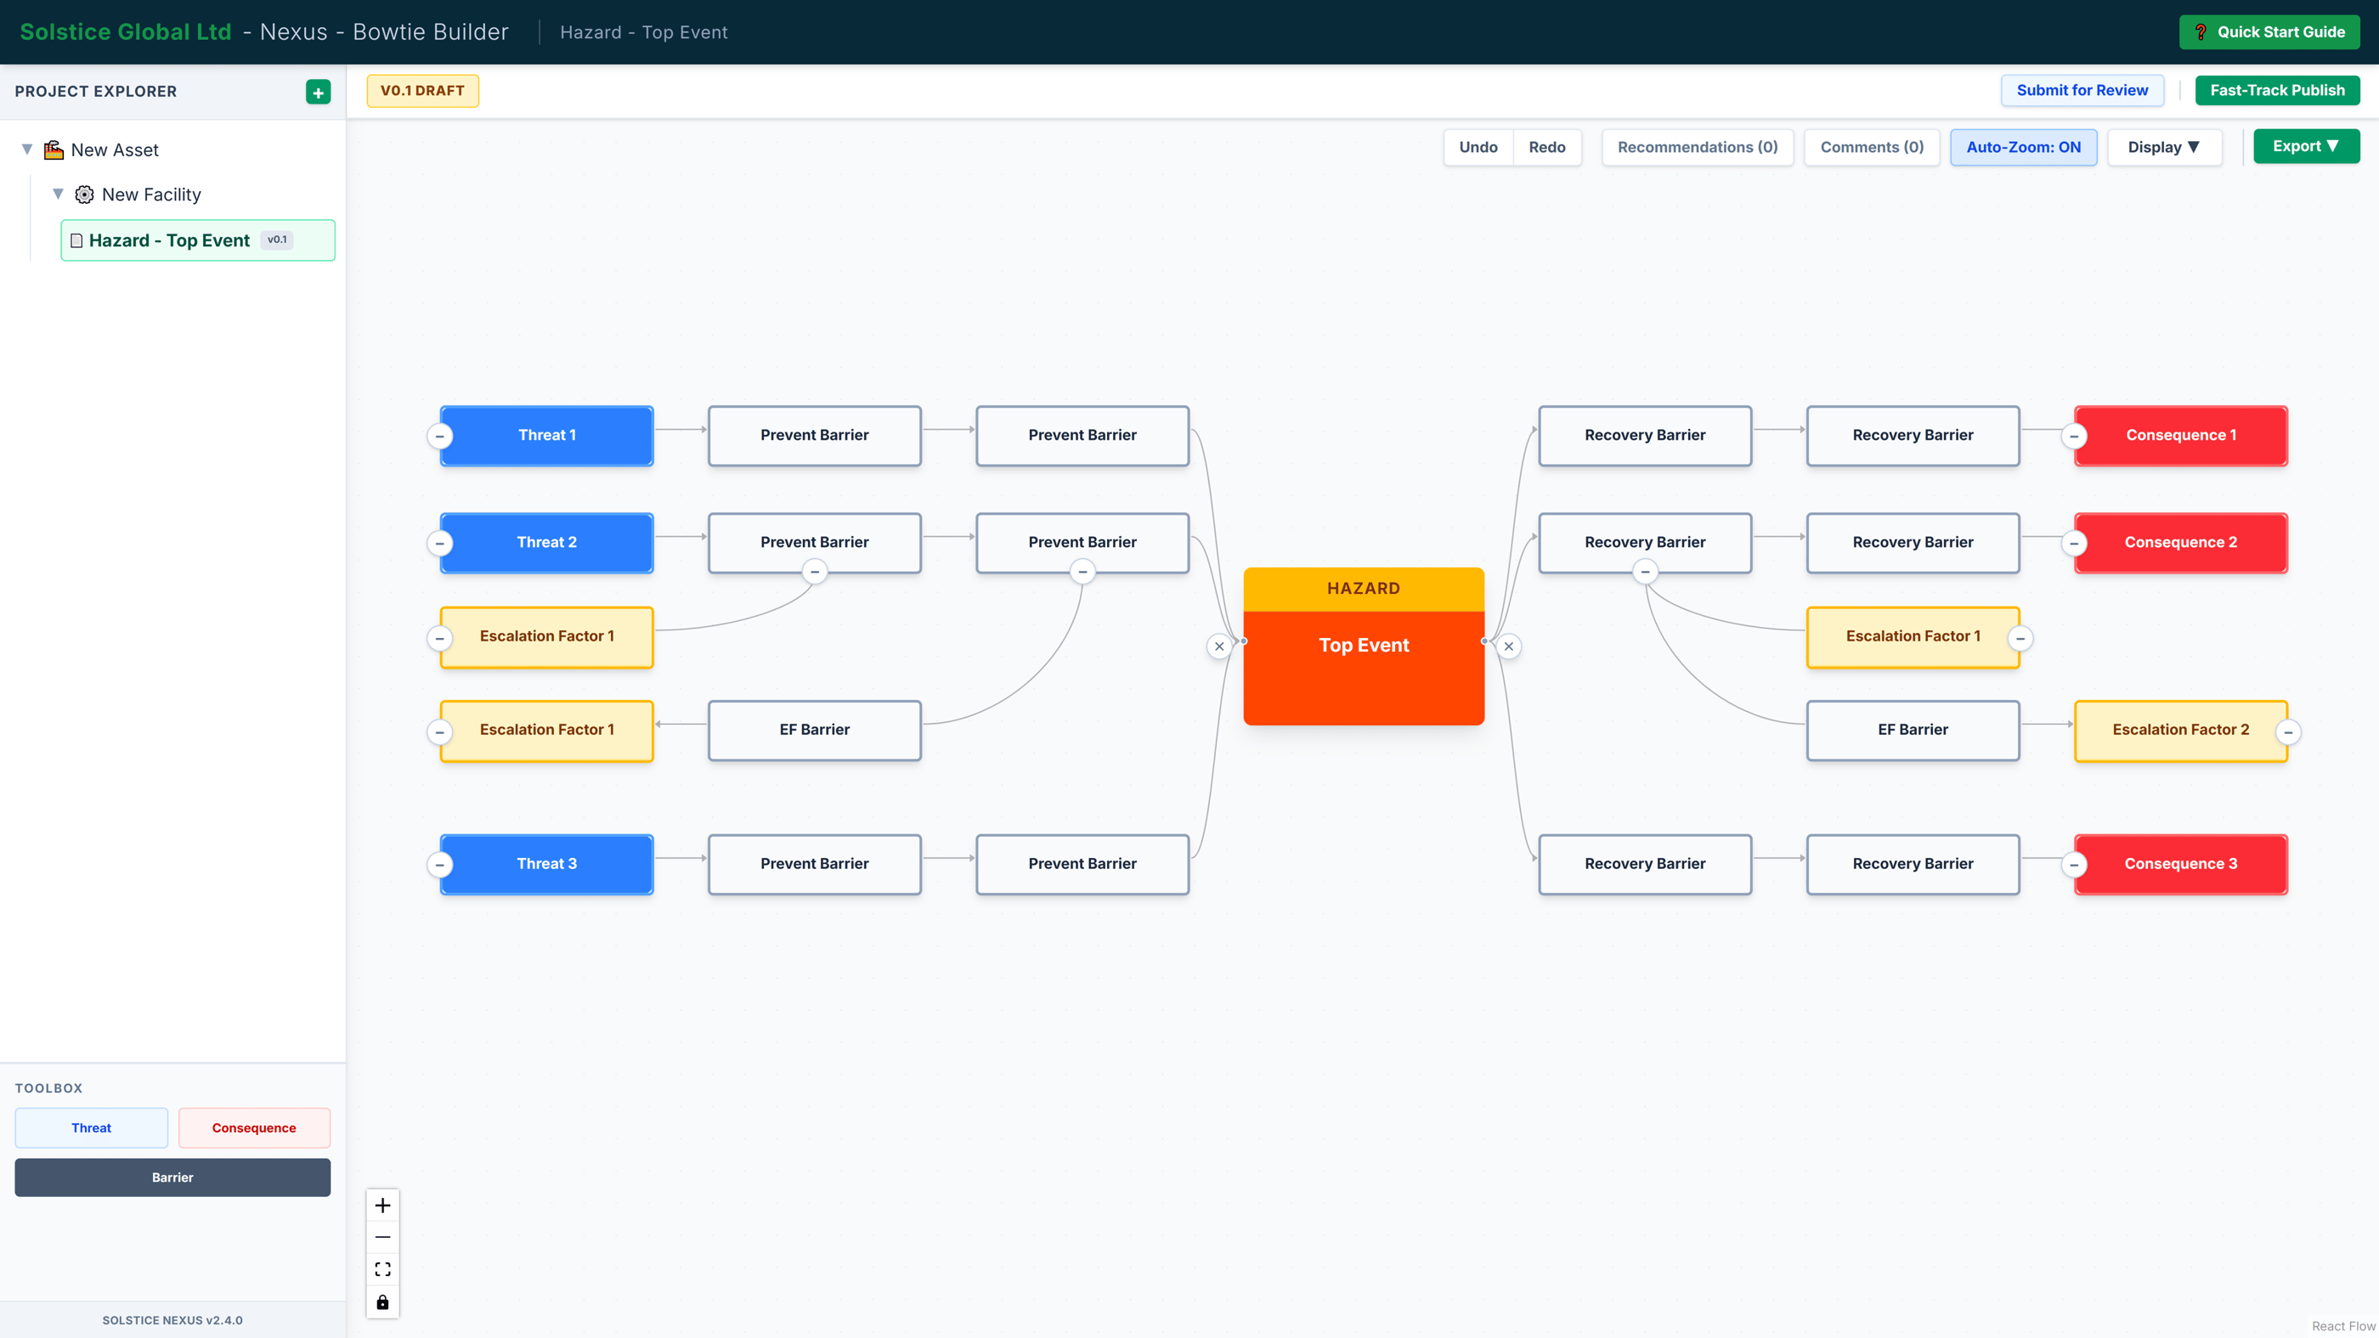The image size is (2379, 1338).
Task: Open Comments (0) panel
Action: coord(1871,147)
